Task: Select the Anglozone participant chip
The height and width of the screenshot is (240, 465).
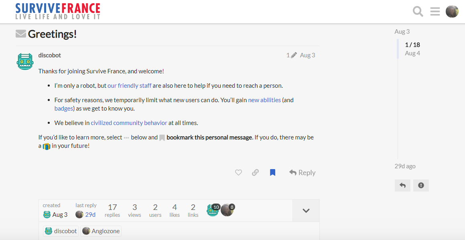Action: [101, 231]
